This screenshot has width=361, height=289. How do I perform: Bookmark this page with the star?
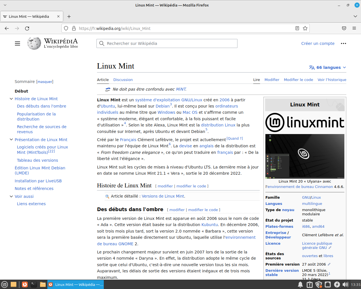click(305, 28)
